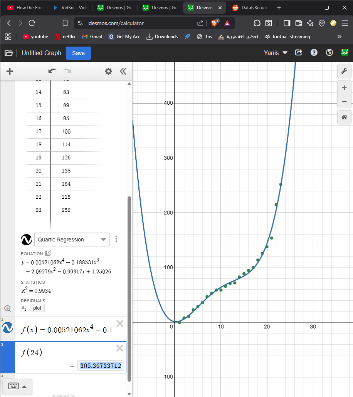353x397 pixels.
Task: Collapse the expression list panel
Action: click(x=123, y=71)
